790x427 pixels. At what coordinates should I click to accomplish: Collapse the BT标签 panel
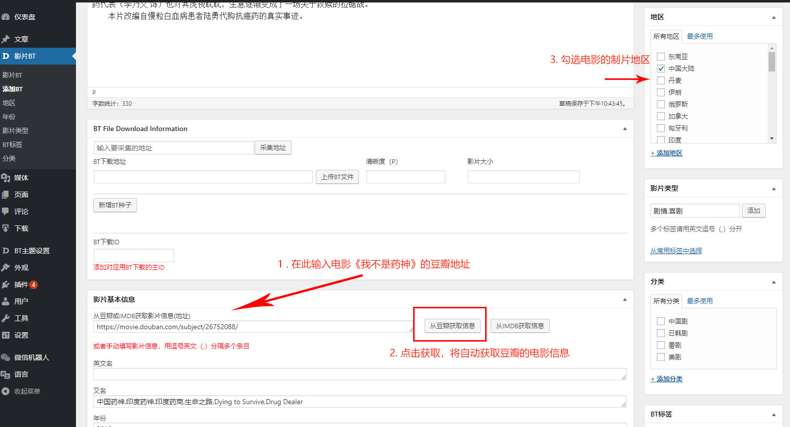774,415
